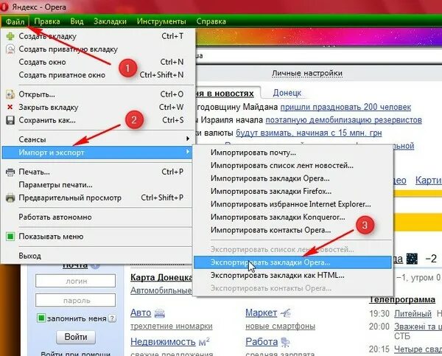
Task: Click the логин input field
Action: pyautogui.click(x=76, y=281)
